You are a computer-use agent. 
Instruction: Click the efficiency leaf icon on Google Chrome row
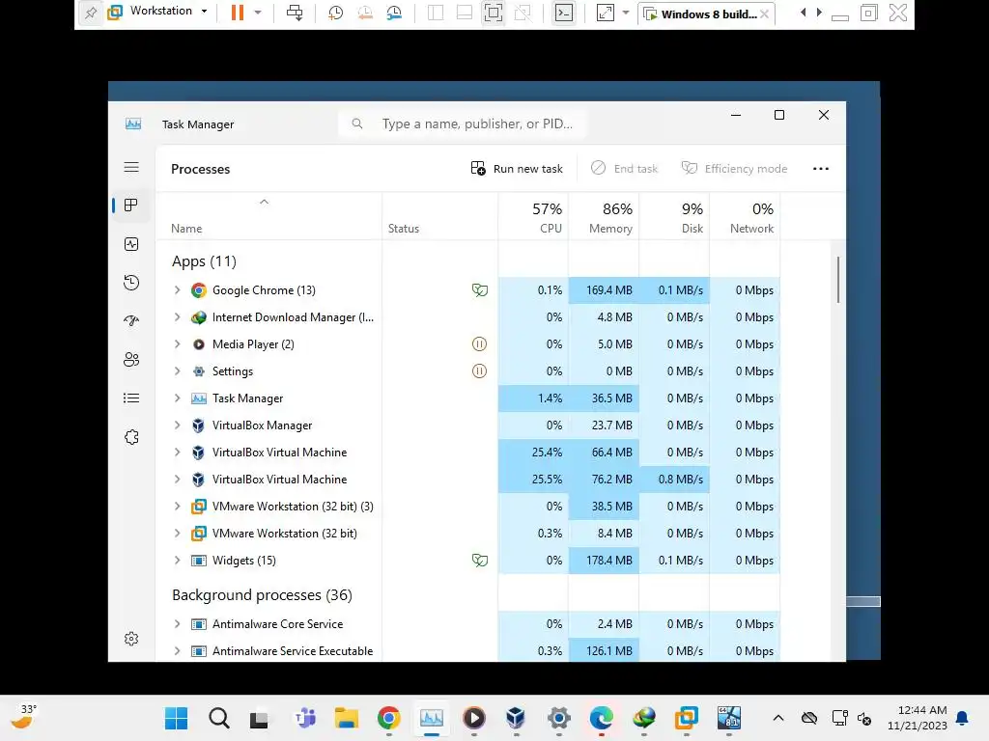[x=479, y=289]
